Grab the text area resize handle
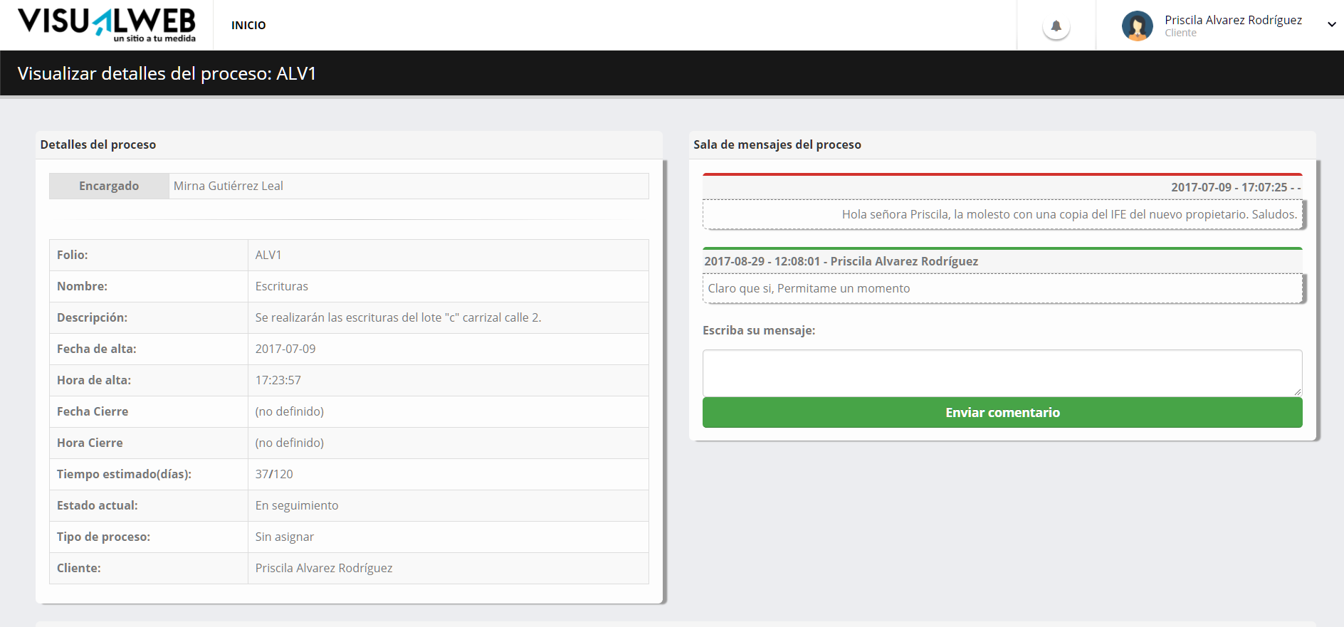The image size is (1344, 627). tap(1298, 391)
